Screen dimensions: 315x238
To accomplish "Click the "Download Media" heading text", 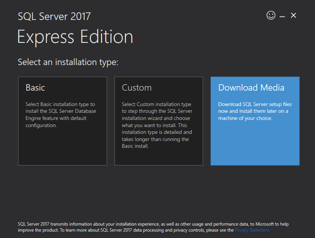I will click(251, 88).
